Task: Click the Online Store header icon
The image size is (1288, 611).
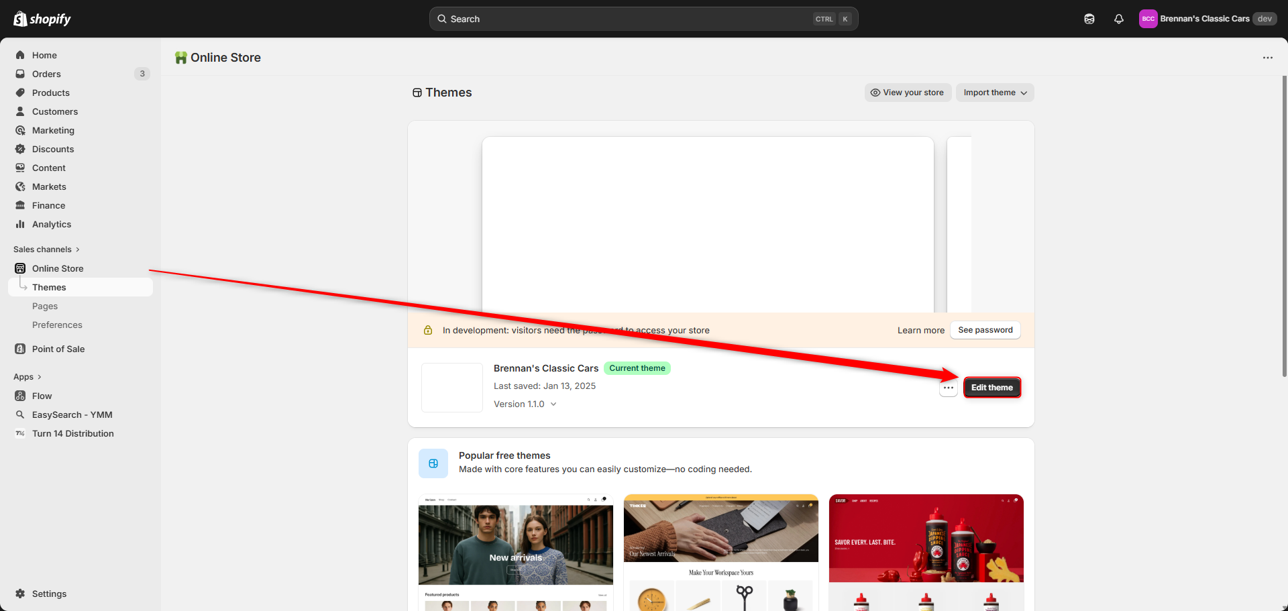Action: [180, 58]
